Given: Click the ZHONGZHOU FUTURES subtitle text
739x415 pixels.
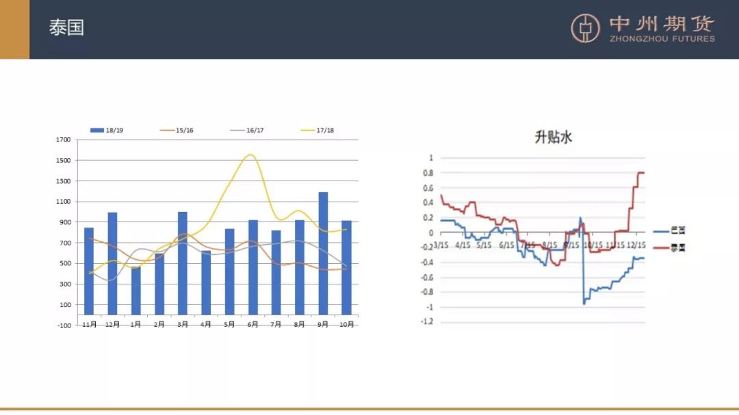Looking at the screenshot, I should (662, 38).
